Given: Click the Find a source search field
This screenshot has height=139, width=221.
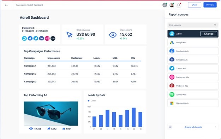Looking at the screenshot, I should click(x=193, y=25).
